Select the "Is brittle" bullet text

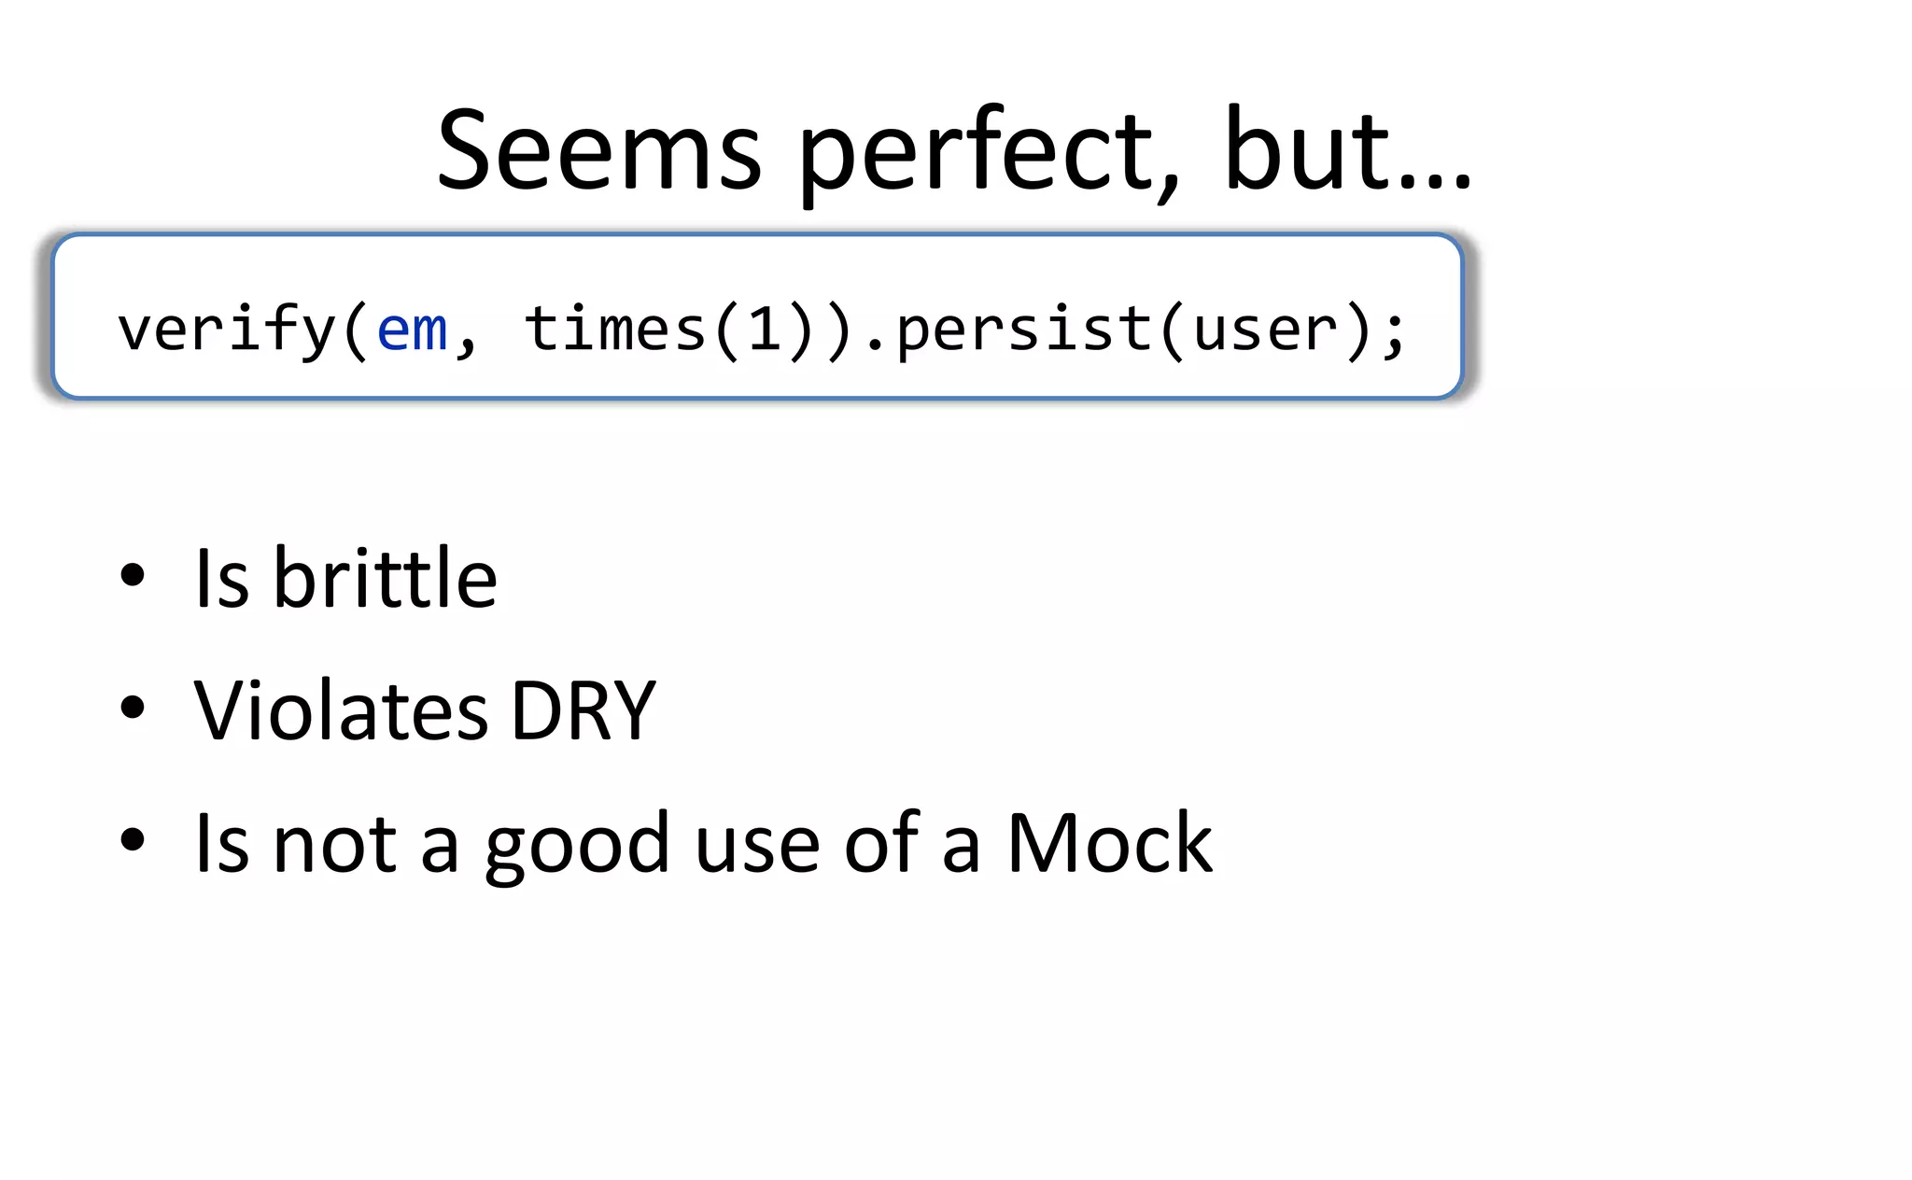click(345, 579)
